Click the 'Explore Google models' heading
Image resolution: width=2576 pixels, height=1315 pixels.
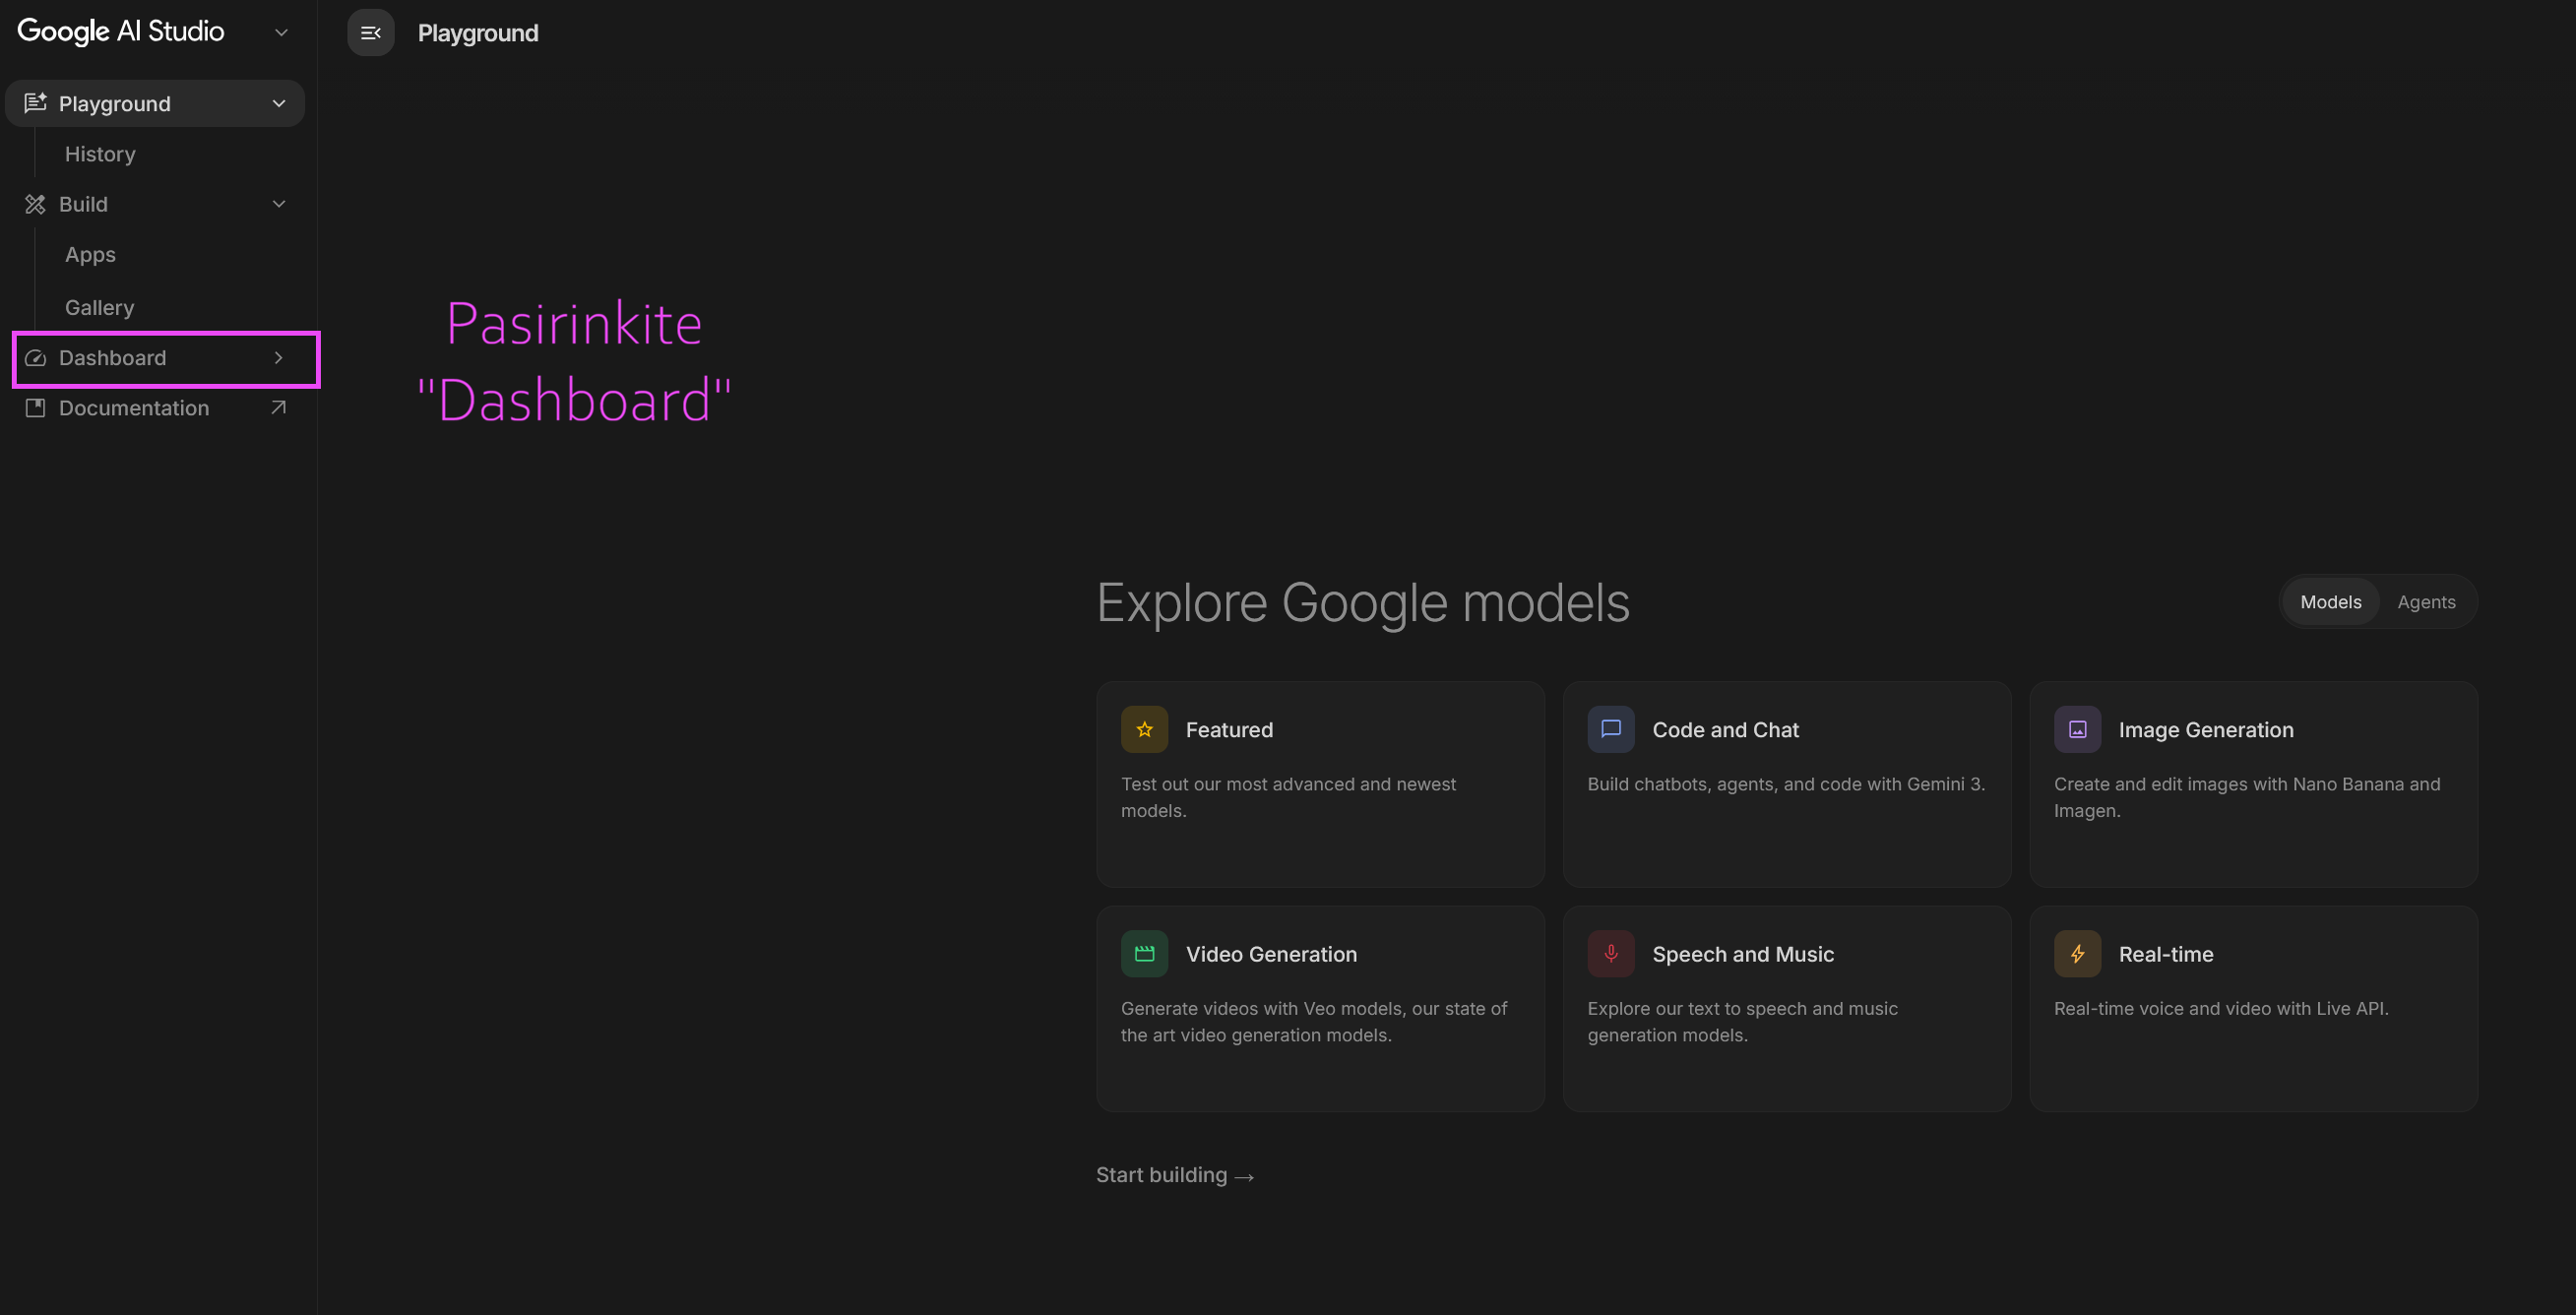(1363, 602)
